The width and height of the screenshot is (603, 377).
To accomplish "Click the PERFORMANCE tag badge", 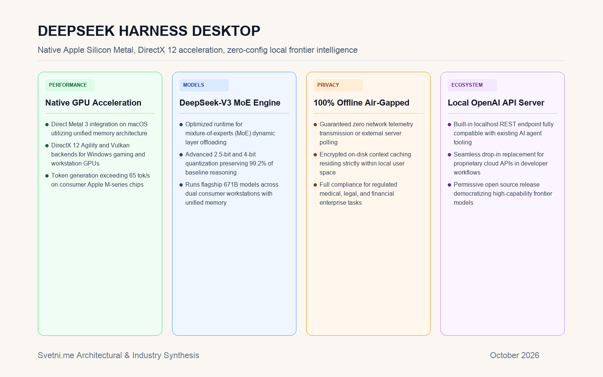I will click(x=70, y=85).
